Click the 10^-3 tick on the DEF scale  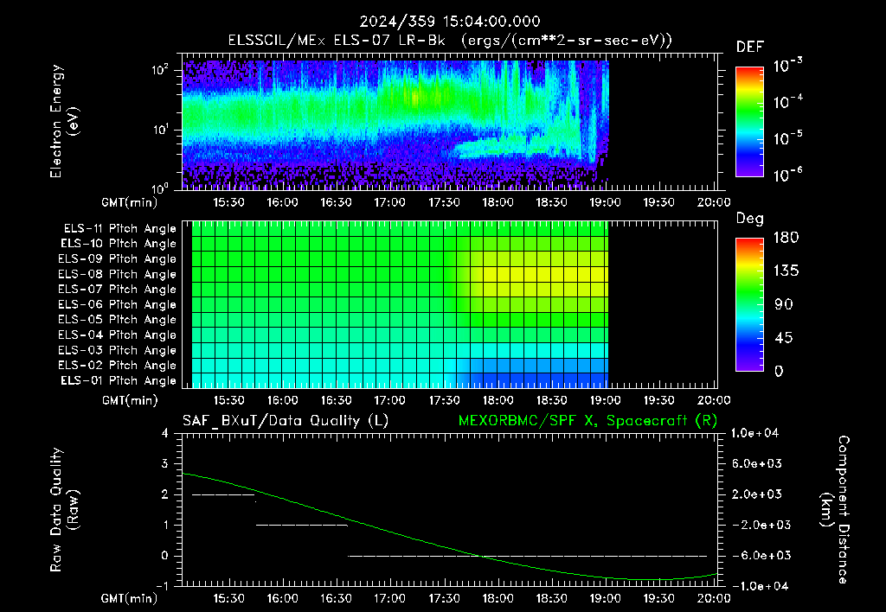coord(787,66)
